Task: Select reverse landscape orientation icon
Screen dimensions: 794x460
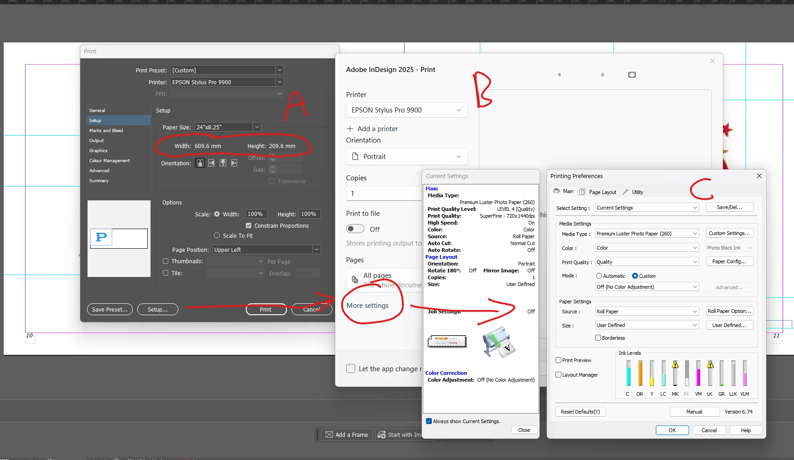Action: tap(234, 163)
